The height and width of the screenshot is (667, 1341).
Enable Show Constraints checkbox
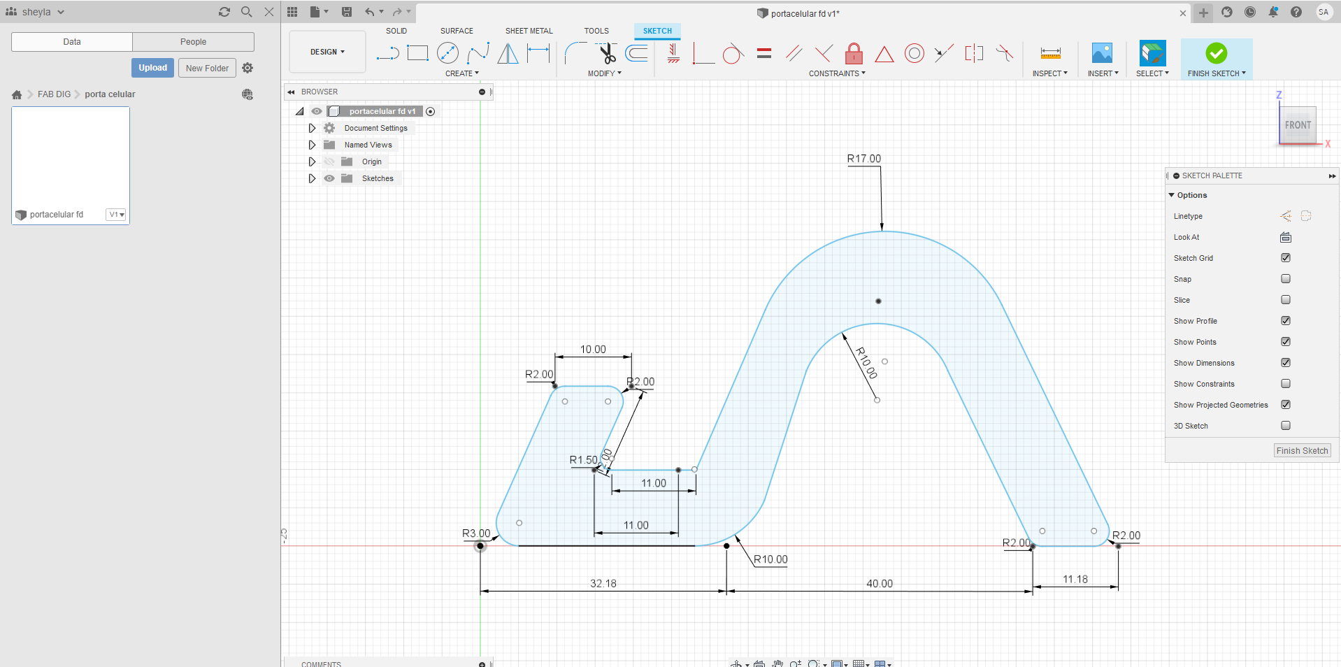[1285, 384]
